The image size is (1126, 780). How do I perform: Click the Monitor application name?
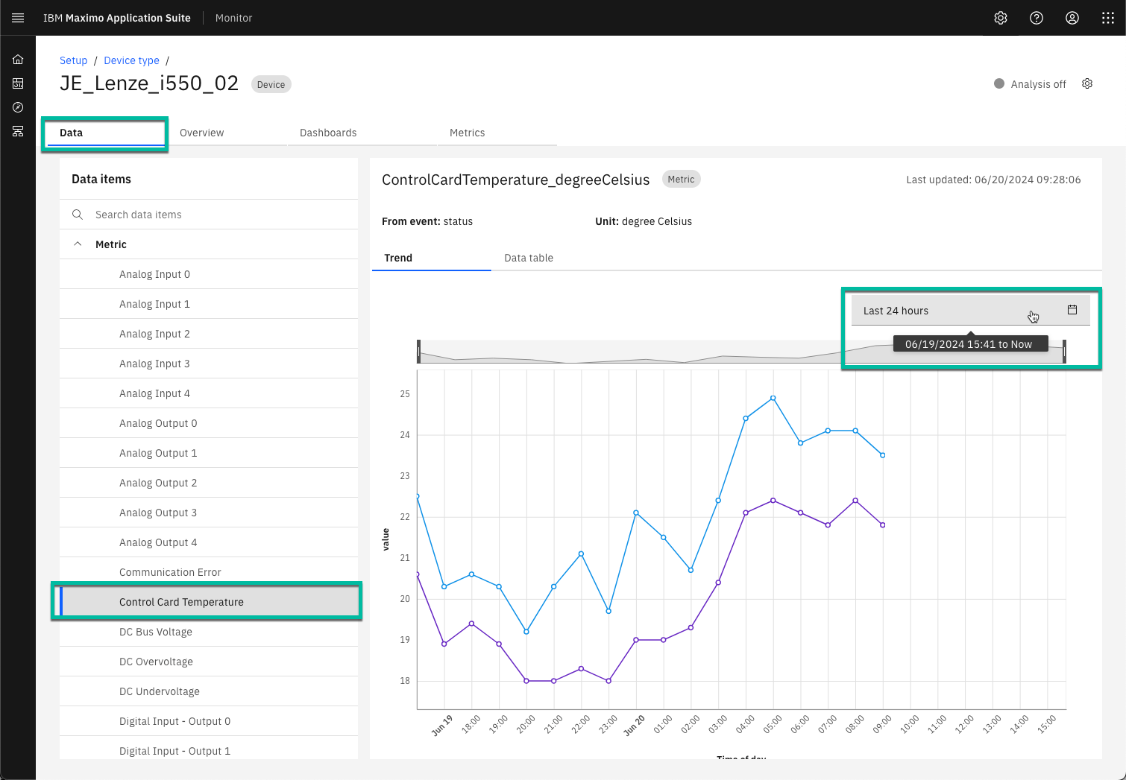(233, 18)
